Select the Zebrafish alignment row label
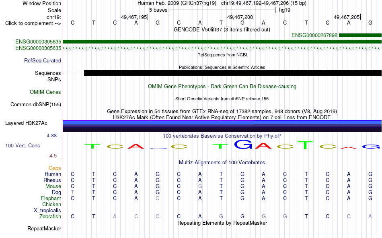The width and height of the screenshot is (382, 238). pyautogui.click(x=50, y=217)
